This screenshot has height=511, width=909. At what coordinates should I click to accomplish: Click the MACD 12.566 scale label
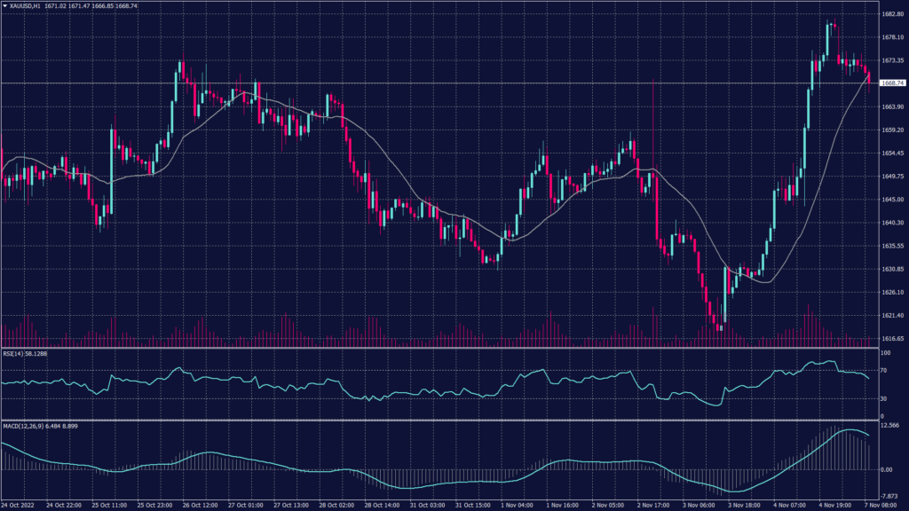[x=891, y=426]
